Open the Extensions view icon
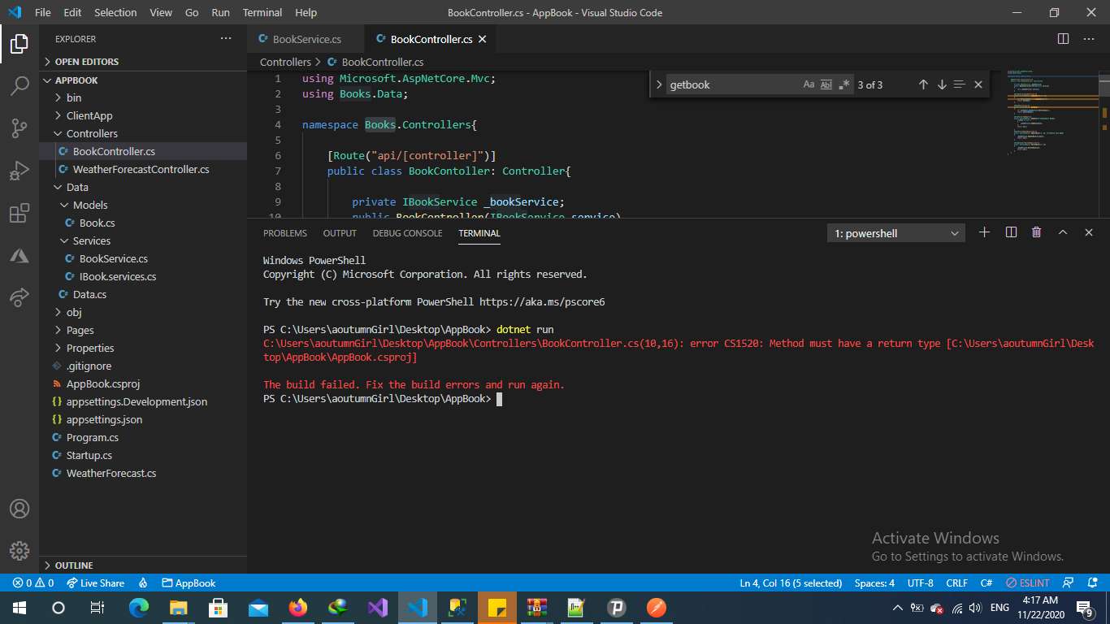 (x=20, y=213)
